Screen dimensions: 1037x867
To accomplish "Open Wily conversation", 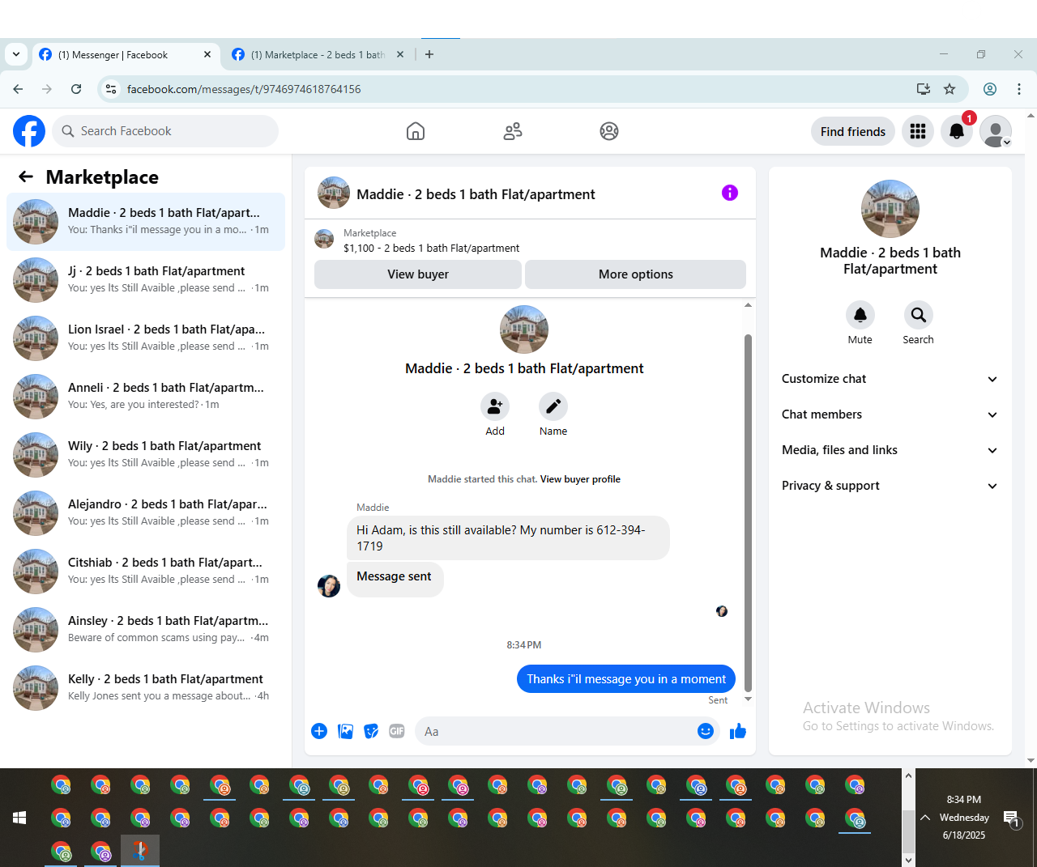I will (146, 454).
